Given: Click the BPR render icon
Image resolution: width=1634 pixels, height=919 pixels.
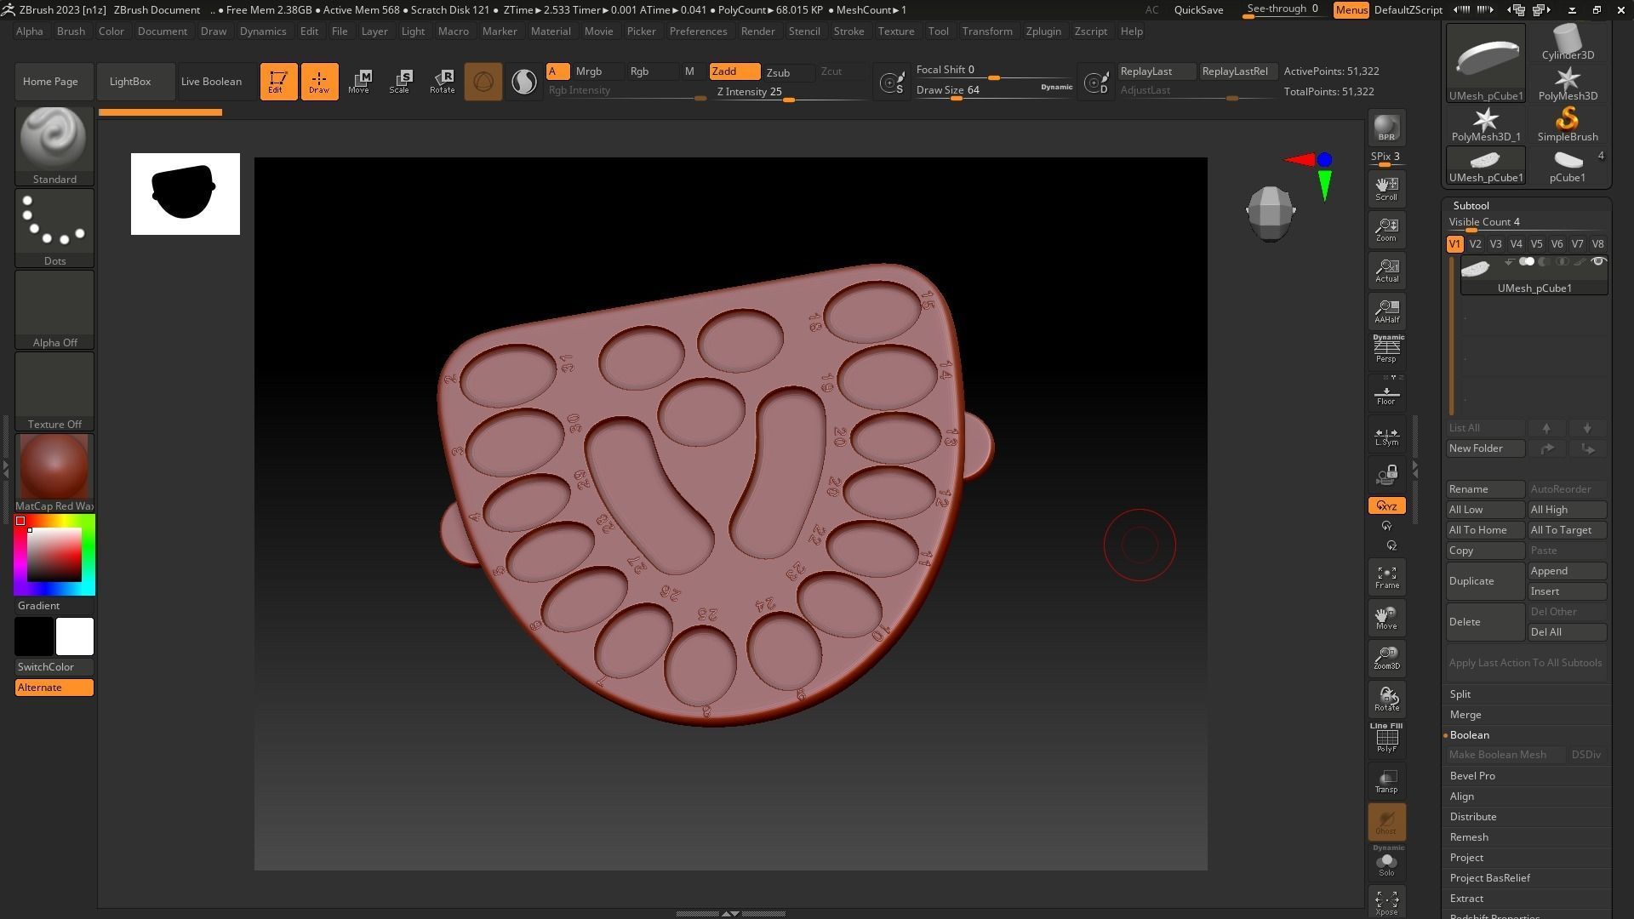Looking at the screenshot, I should click(1386, 128).
